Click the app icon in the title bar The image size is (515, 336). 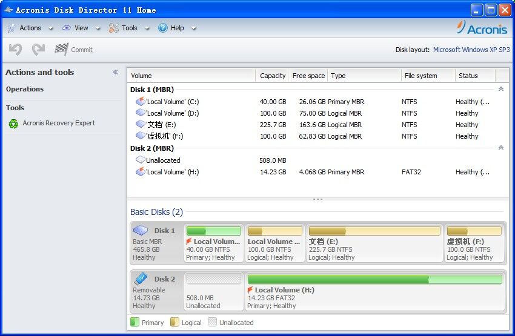[x=8, y=10]
